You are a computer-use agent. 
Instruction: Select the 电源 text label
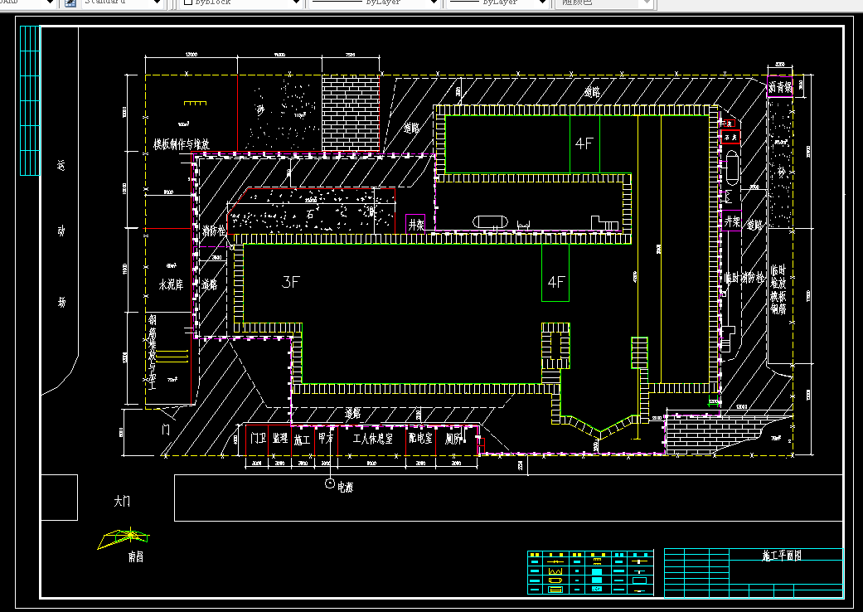pos(345,487)
